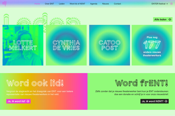
Task: Click the arrow icon on the Alle leden button
Action: point(170,19)
